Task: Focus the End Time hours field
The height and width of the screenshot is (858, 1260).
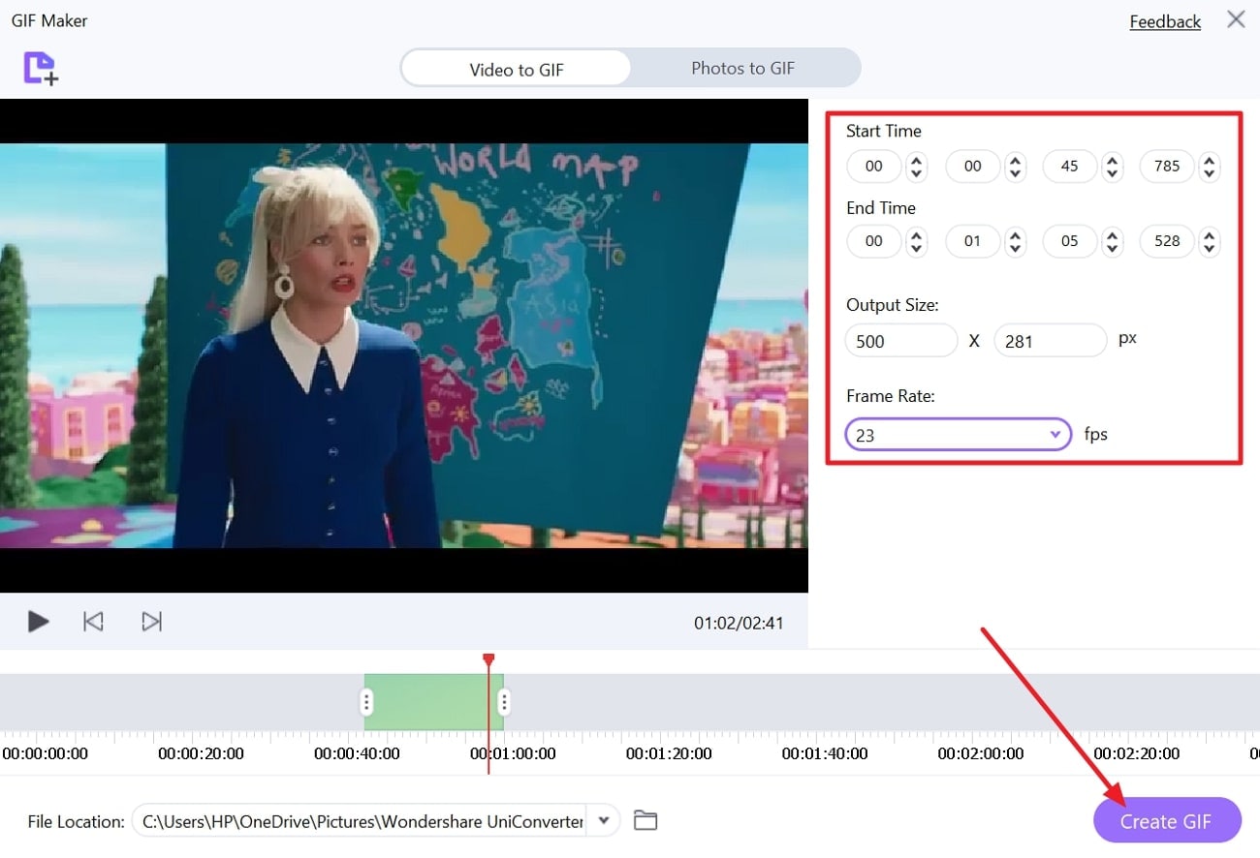Action: (x=874, y=241)
